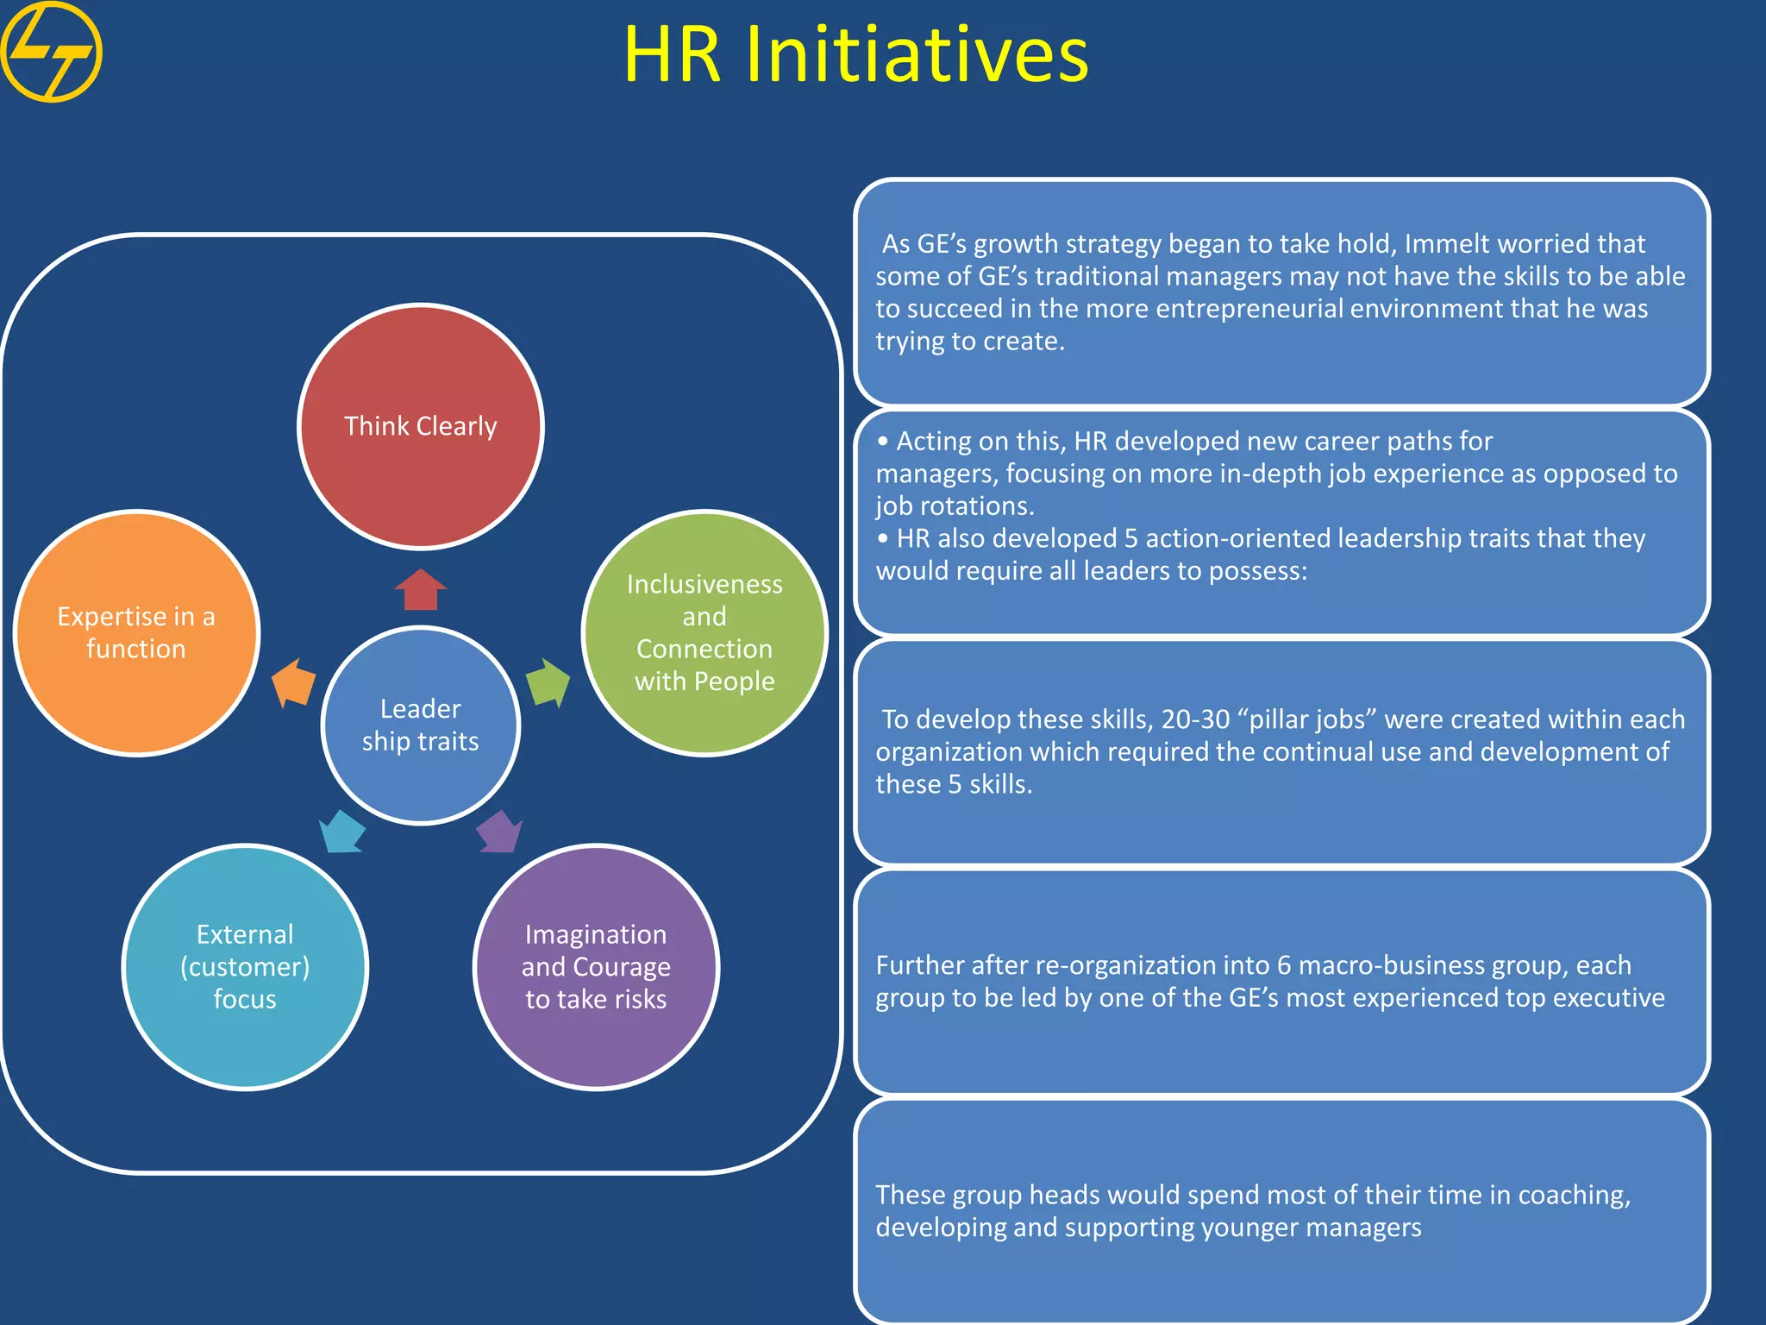Select the central 'Leader ship traits' circle

point(421,725)
